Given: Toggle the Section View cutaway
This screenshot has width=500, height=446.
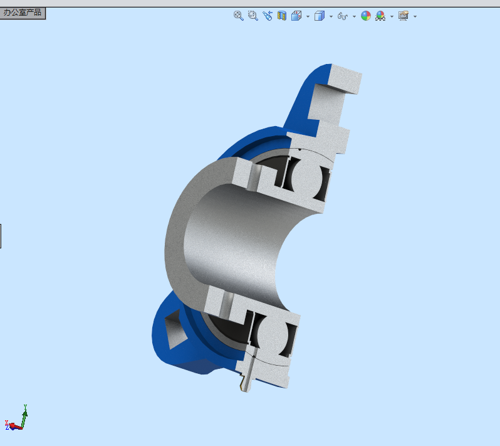Looking at the screenshot, I should (x=282, y=16).
